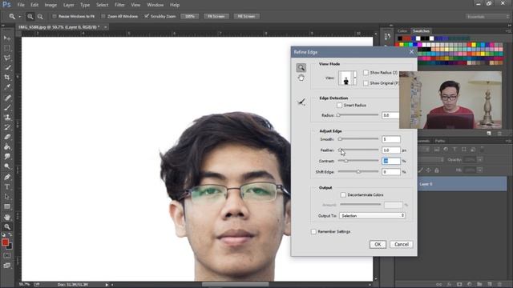Check Show Radius option
The width and height of the screenshot is (513, 288).
366,73
